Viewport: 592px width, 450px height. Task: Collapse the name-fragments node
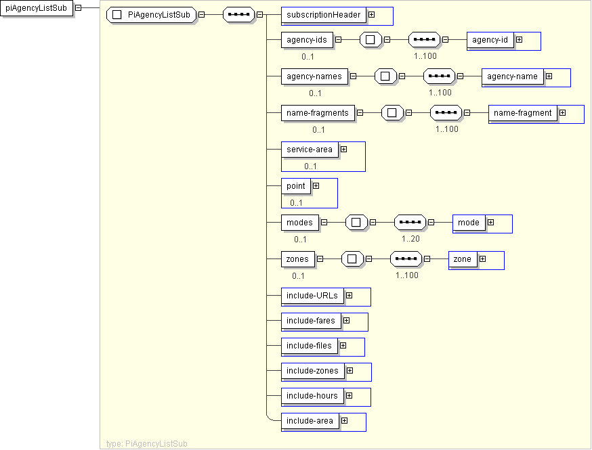tap(360, 113)
